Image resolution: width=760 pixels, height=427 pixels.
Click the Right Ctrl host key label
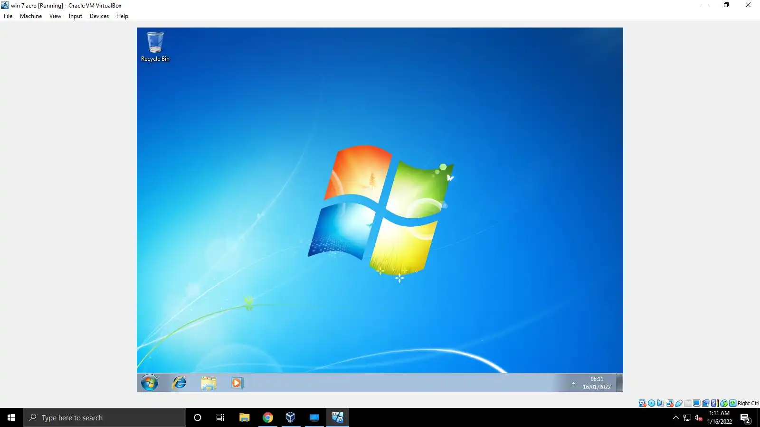tap(748, 403)
